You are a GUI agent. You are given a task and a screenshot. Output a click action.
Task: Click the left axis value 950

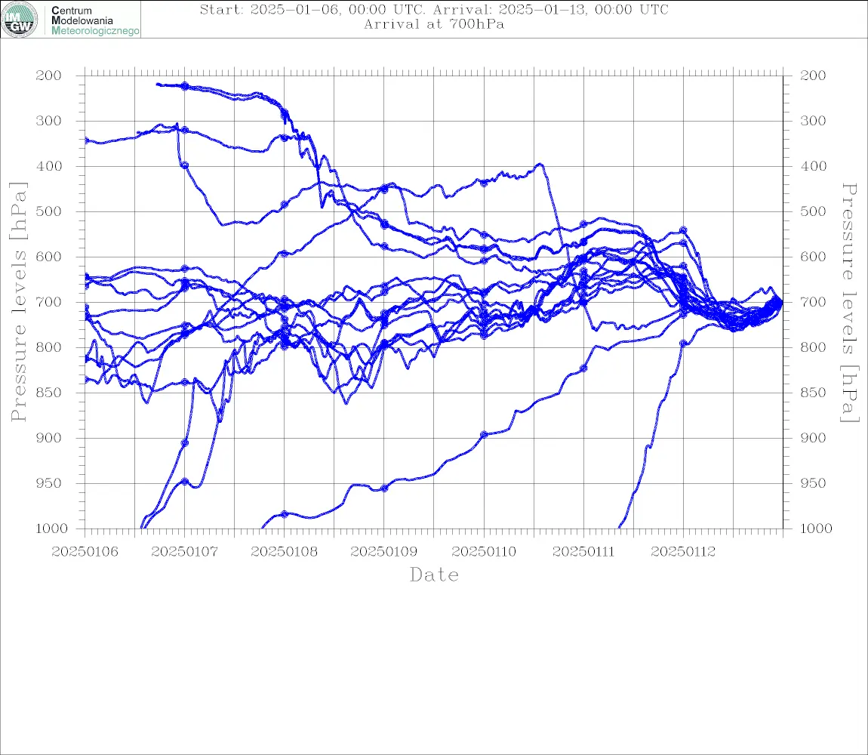pyautogui.click(x=48, y=483)
